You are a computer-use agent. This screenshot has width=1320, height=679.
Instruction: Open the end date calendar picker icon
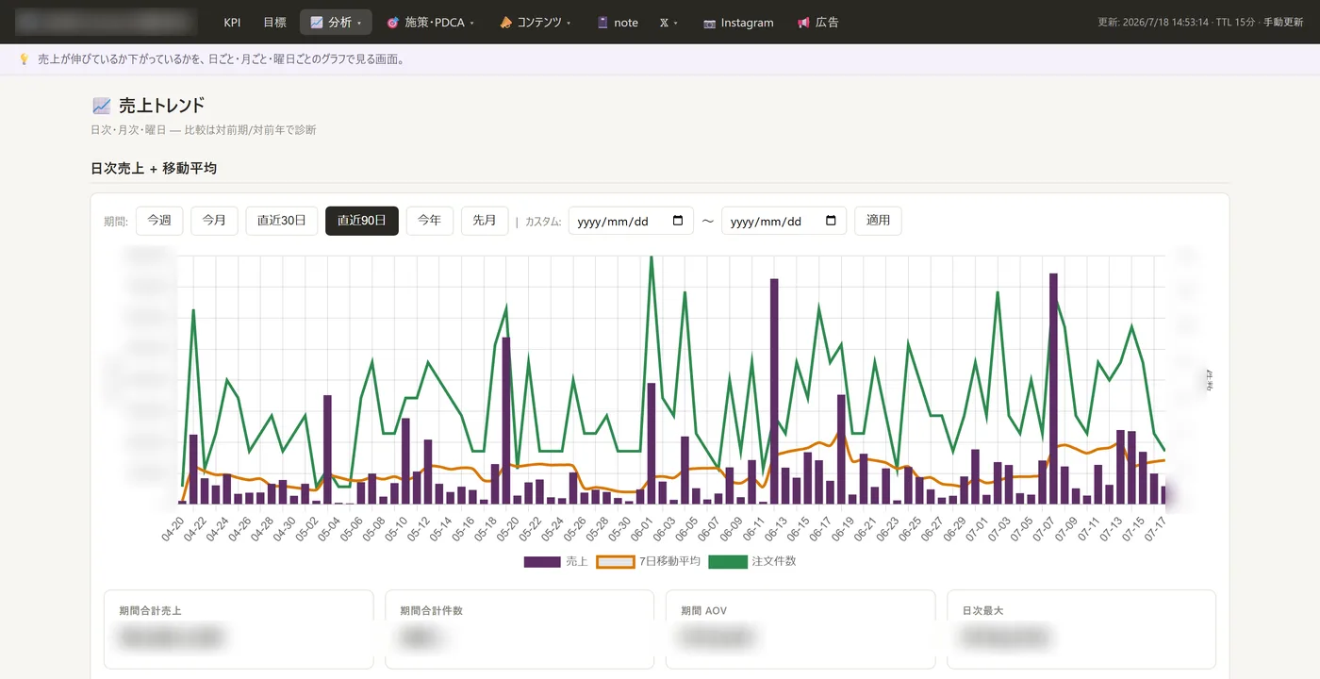coord(831,221)
